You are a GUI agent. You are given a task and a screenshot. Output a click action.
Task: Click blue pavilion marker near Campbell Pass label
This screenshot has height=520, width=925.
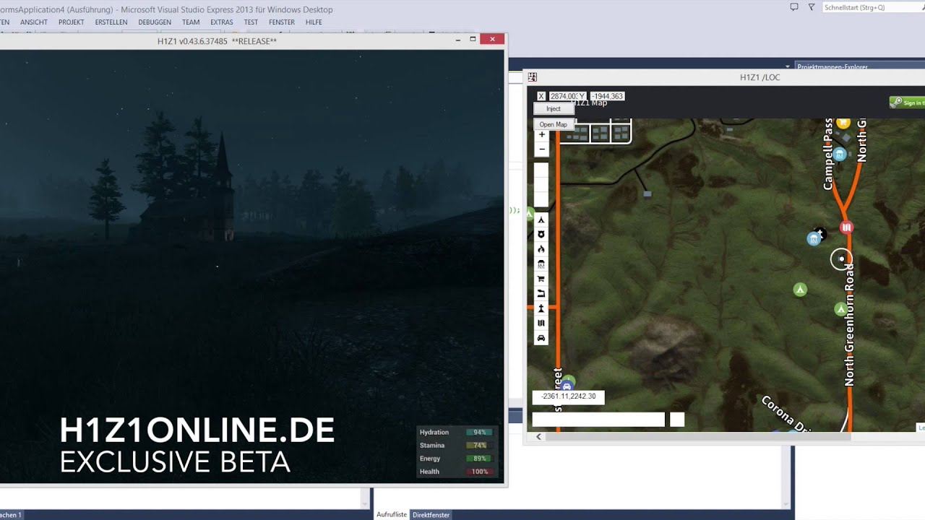pyautogui.click(x=839, y=155)
